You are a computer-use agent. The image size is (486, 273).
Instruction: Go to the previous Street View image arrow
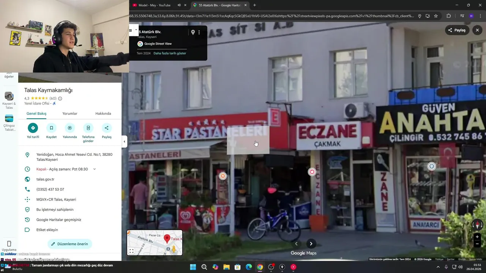296,244
